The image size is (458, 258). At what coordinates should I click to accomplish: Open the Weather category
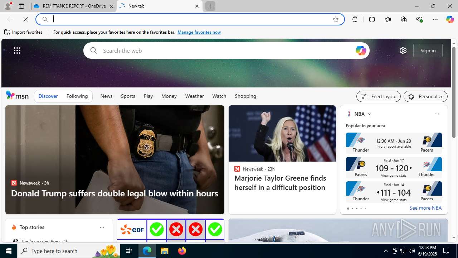coord(194,96)
